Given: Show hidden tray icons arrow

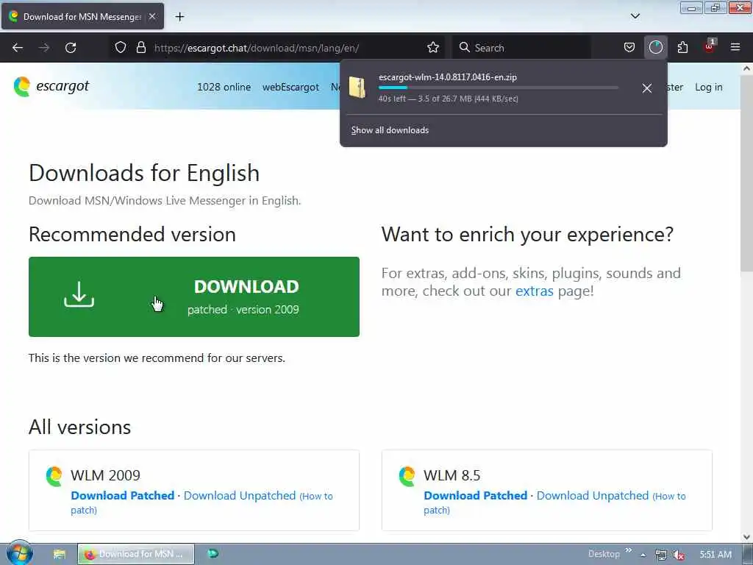Looking at the screenshot, I should coord(643,555).
